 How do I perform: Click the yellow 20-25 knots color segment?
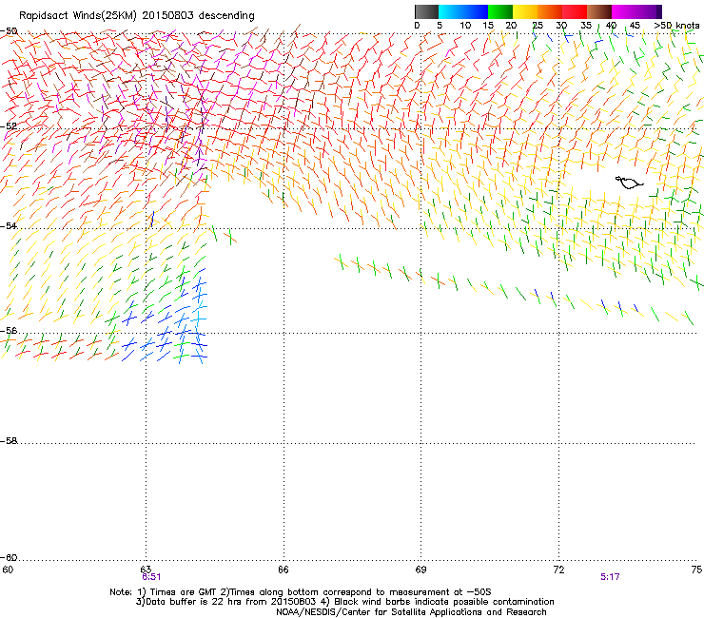point(525,11)
